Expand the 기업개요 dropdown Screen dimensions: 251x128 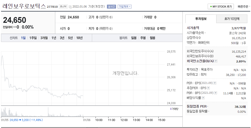click(125, 6)
